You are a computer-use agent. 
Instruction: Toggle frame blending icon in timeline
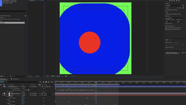pyautogui.click(x=46, y=82)
